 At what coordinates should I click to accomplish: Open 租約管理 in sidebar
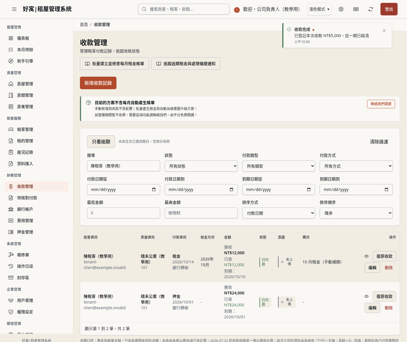click(37, 141)
